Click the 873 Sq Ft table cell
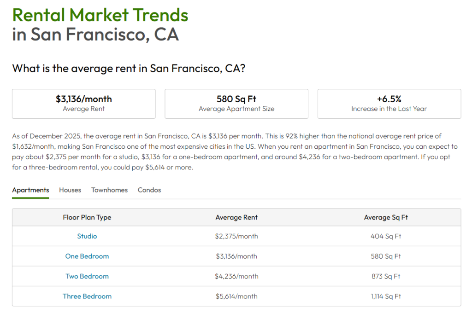 pyautogui.click(x=386, y=276)
